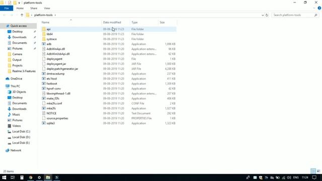This screenshot has height=181, width=322.
Task: Open Chrome from the taskbar
Action: (31, 177)
